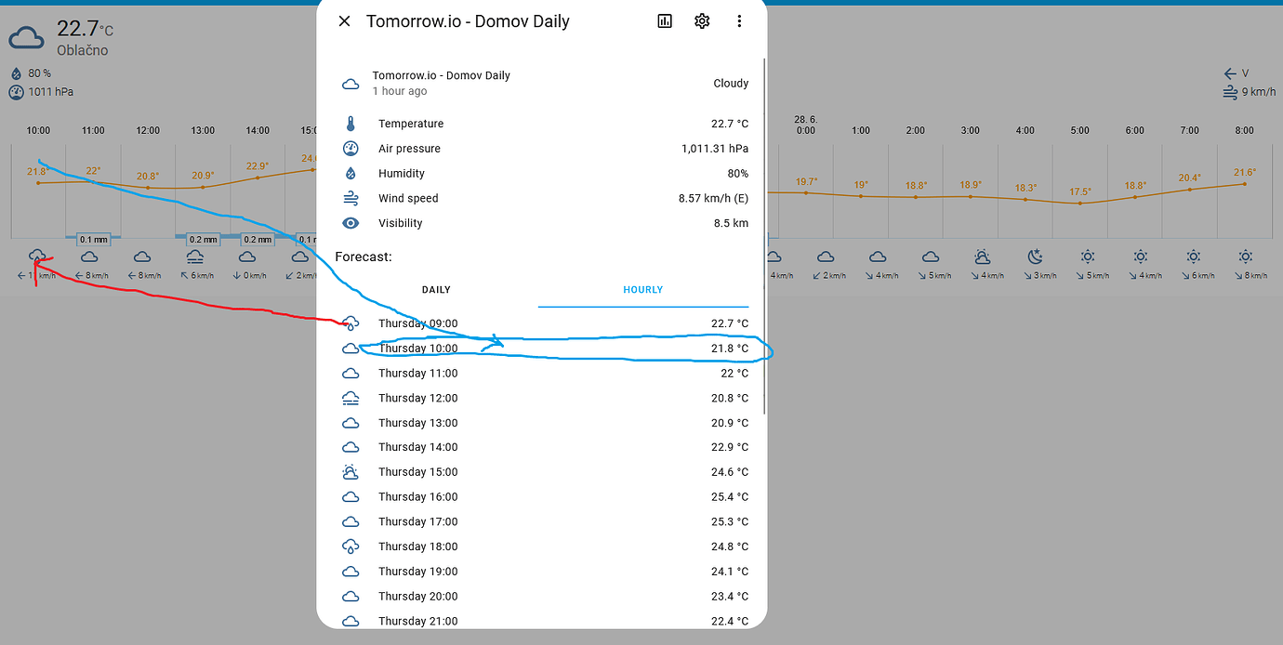Open entity settings gear icon
Image resolution: width=1283 pixels, height=645 pixels.
tap(702, 21)
